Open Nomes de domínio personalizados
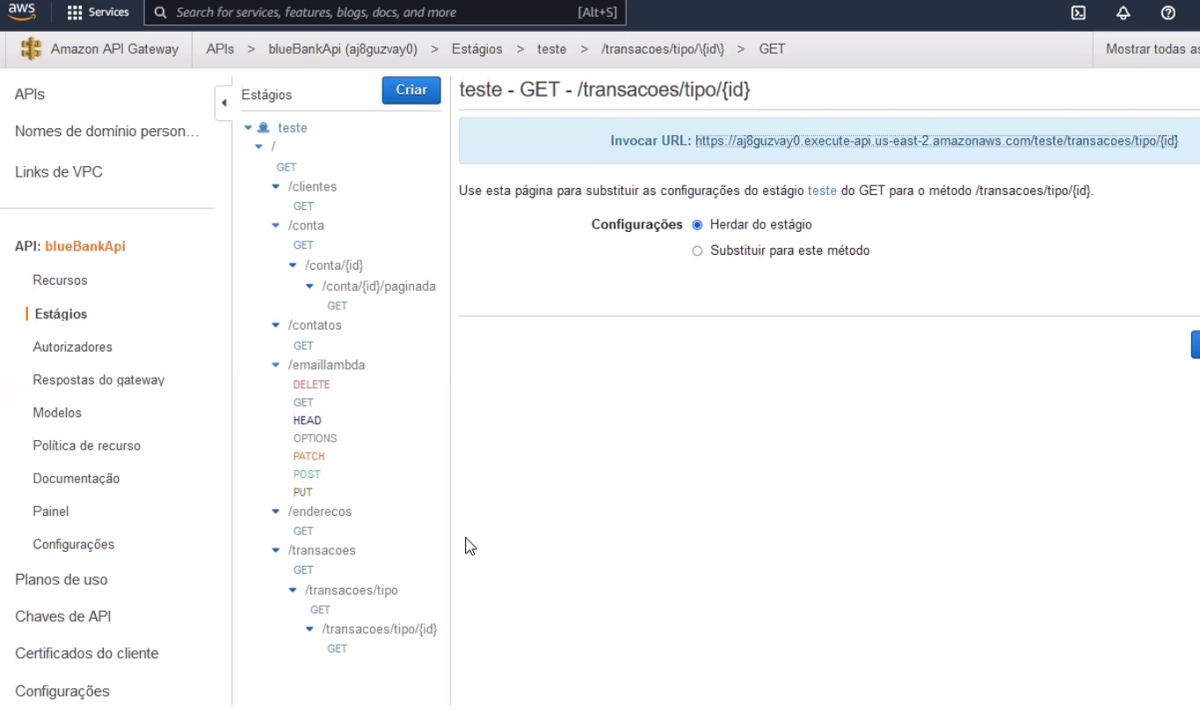The width and height of the screenshot is (1200, 710). 107,131
